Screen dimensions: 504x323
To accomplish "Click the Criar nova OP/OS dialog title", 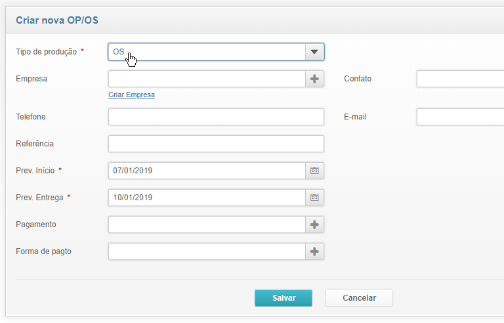I will pos(57,20).
